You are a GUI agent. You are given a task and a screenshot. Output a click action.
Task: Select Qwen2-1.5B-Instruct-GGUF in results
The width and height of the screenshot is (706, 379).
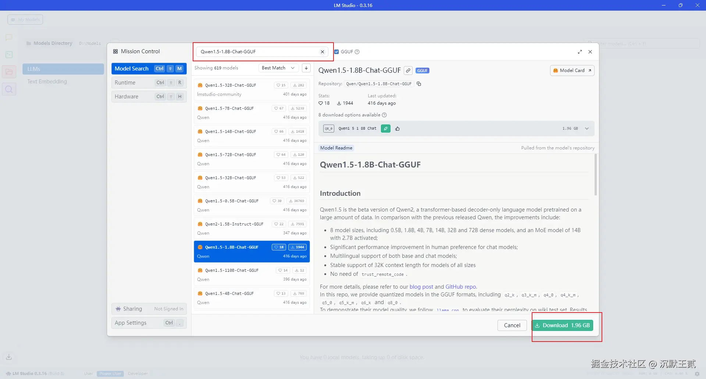252,228
